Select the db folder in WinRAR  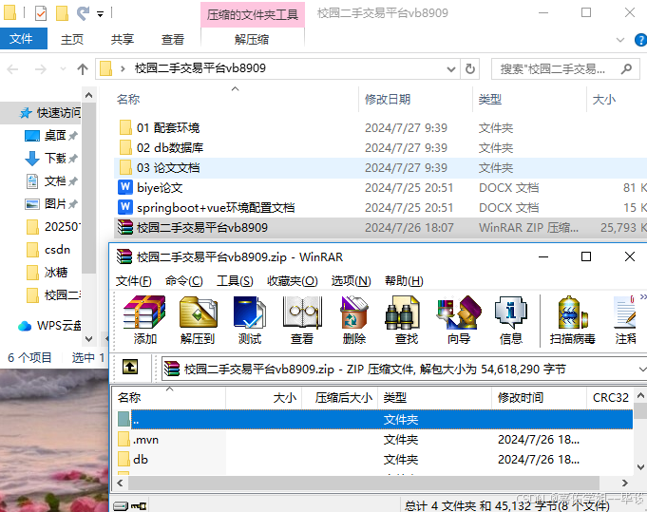(x=133, y=460)
